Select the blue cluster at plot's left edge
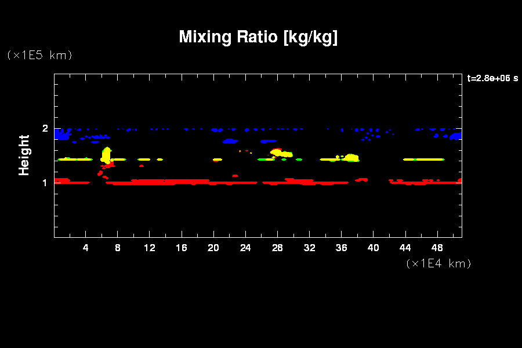 click(x=61, y=135)
